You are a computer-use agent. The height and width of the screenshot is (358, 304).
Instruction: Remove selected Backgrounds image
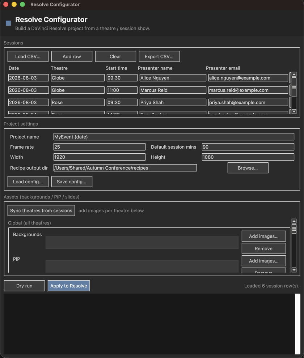(264, 248)
